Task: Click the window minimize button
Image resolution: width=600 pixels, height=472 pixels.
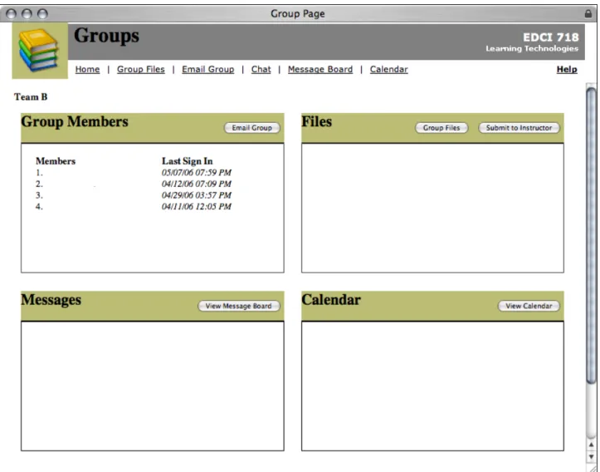Action: (x=27, y=14)
